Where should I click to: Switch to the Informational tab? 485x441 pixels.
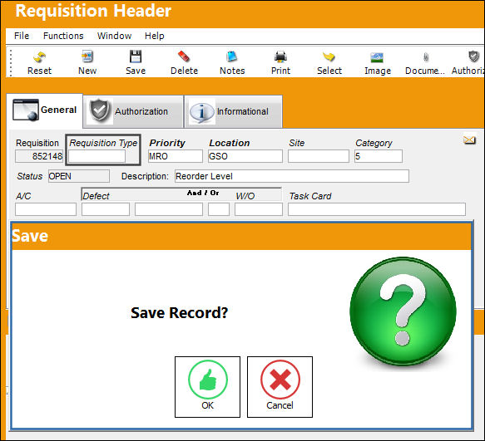(233, 111)
